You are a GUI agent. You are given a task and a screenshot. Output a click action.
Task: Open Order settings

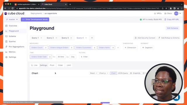pos(60,65)
